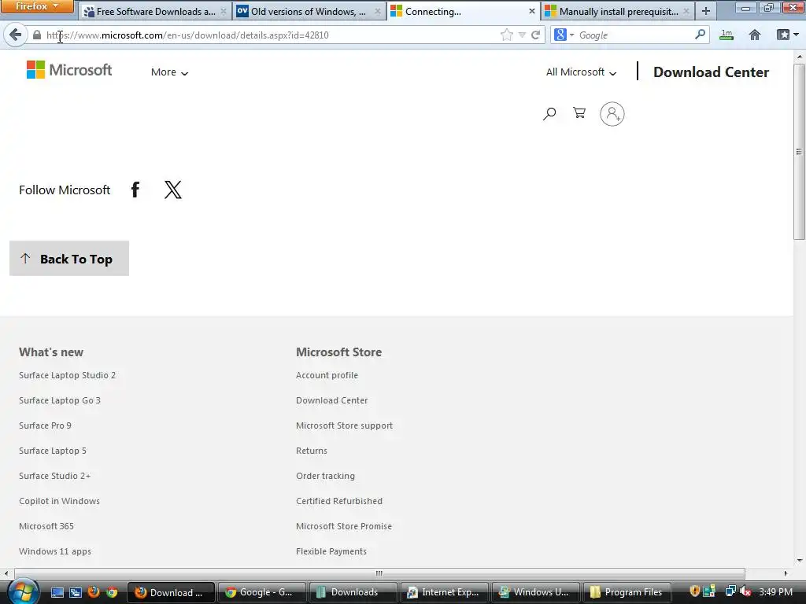806x604 pixels.
Task: Click the bookmarks toolbar star icon
Action: [783, 35]
